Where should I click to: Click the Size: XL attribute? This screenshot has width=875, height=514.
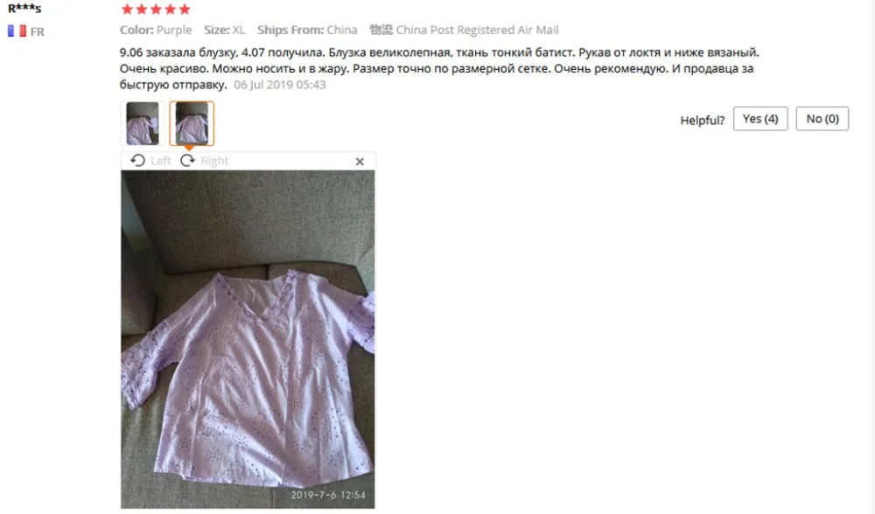[224, 30]
